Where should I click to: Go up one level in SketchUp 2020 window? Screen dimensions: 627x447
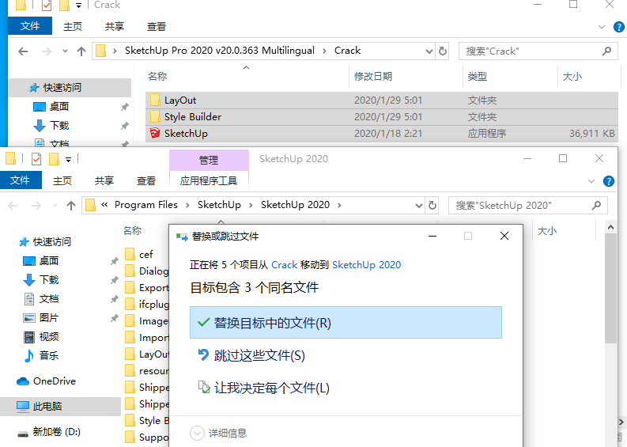click(71, 206)
